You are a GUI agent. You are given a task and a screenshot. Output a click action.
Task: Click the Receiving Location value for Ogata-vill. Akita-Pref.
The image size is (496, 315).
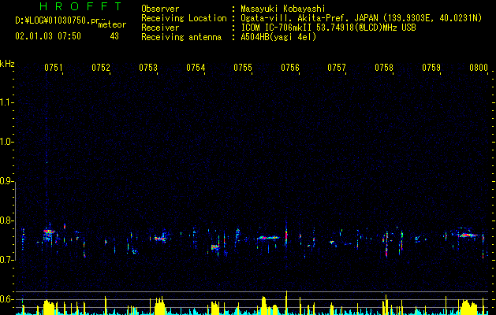361,18
